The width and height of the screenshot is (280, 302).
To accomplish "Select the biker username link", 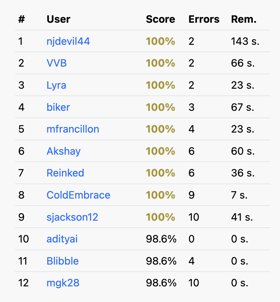I will (58, 107).
